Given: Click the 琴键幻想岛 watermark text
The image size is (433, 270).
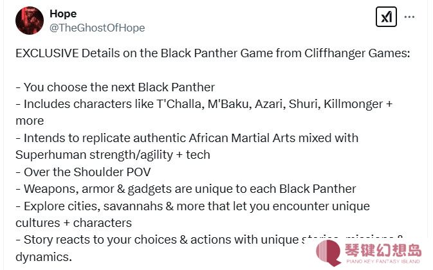Looking at the screenshot, I should (x=383, y=250).
